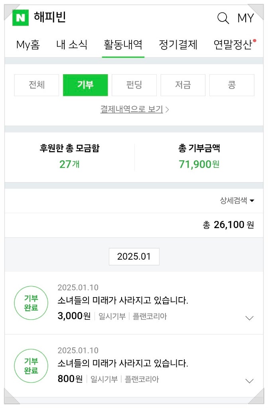Toggle the 기부 filter button
Image resolution: width=268 pixels, height=408 pixels.
pyautogui.click(x=85, y=85)
